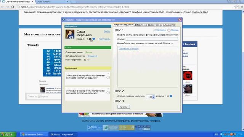Close the 'Скачивание файла на Qiqer' tab

(32, 2)
